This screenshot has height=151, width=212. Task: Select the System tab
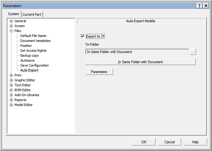[14, 14]
